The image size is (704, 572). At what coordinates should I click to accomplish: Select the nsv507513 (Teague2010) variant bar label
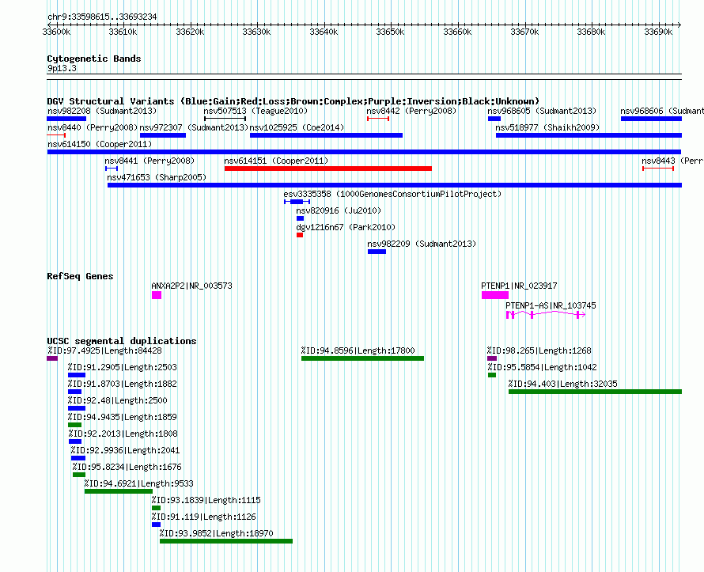(x=255, y=111)
